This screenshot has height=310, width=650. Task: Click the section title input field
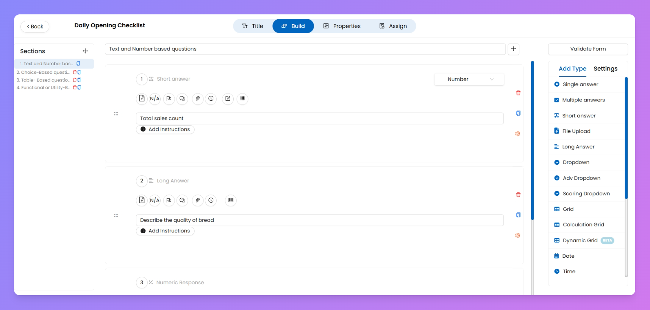pyautogui.click(x=305, y=49)
